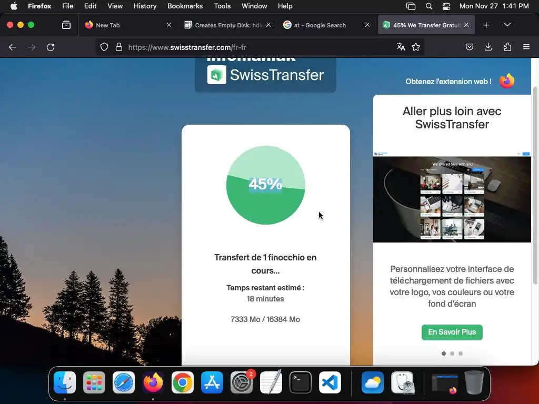
Task: Select the 45% We Transfer Gratuit tab
Action: coord(426,25)
